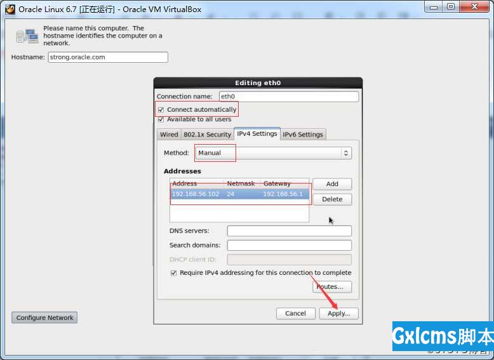
Task: Close the VirtualBox window
Action: [475, 7]
